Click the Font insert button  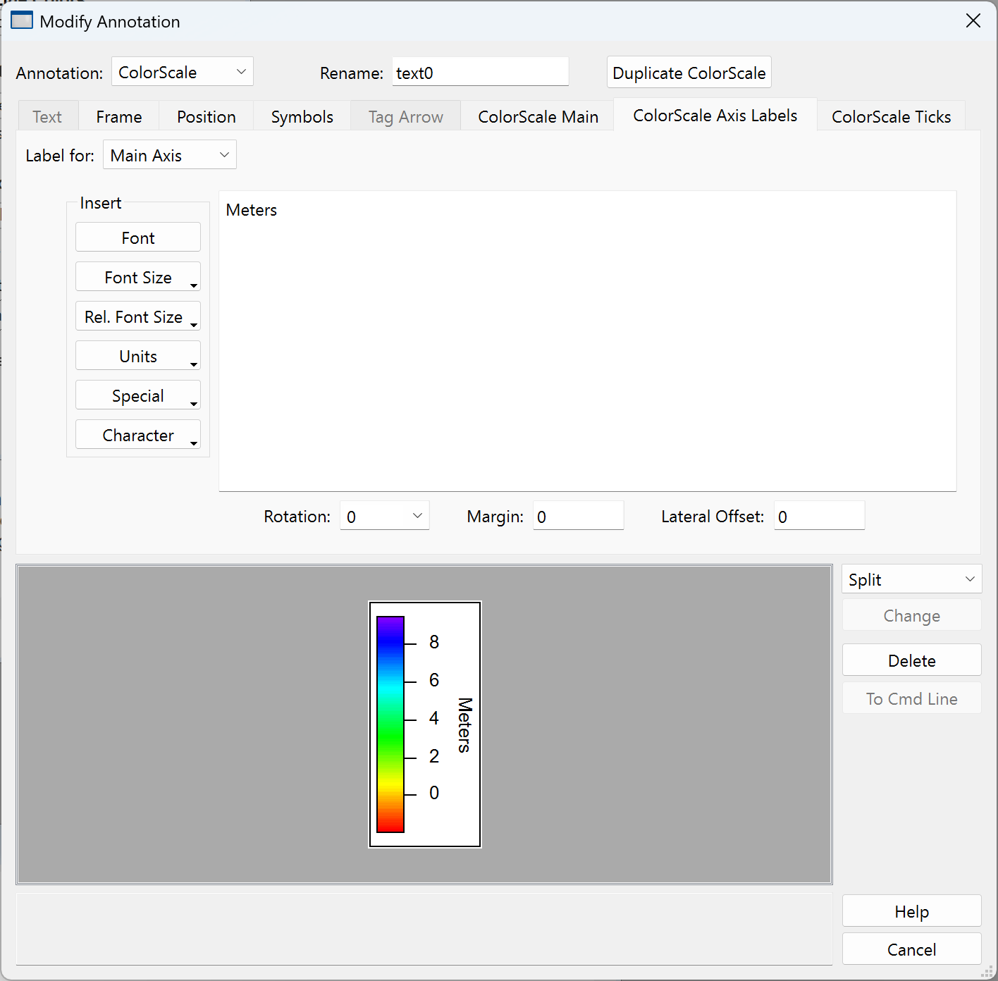138,238
